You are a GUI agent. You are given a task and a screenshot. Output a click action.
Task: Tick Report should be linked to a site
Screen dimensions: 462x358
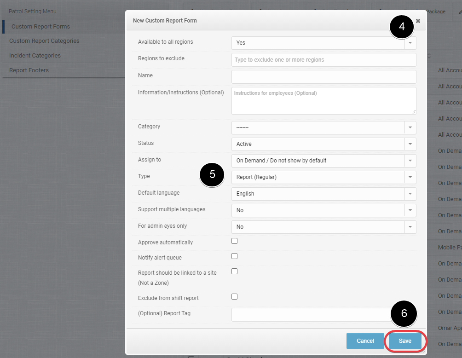pyautogui.click(x=235, y=271)
